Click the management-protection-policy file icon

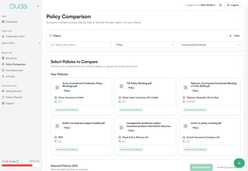coord(121,127)
